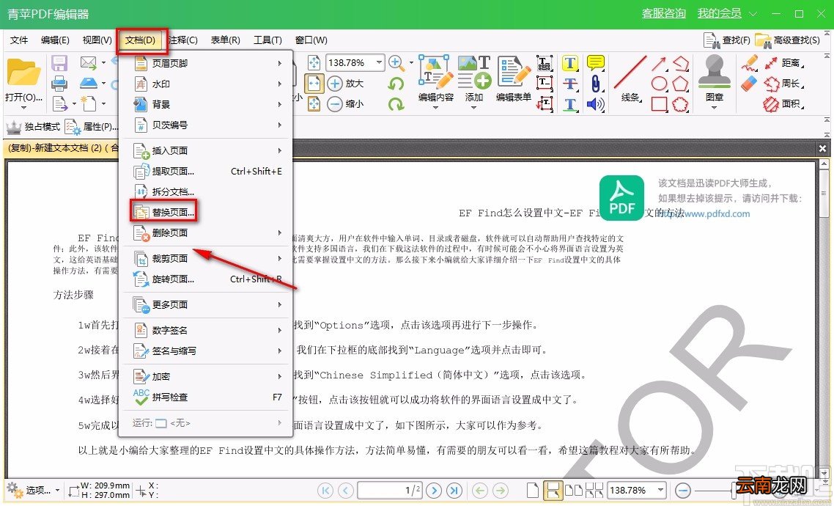Expand 插入页面 submenu
Viewport: 834px width, 506px height.
click(x=207, y=150)
